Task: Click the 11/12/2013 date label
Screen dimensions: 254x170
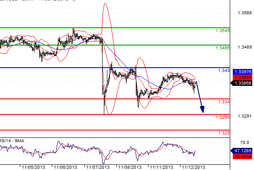Action: [x=193, y=167]
